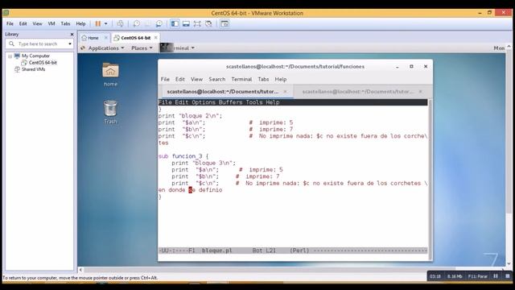The height and width of the screenshot is (290, 515).
Task: Select CentOS 64-bit in the library tree
Action: tap(43, 63)
